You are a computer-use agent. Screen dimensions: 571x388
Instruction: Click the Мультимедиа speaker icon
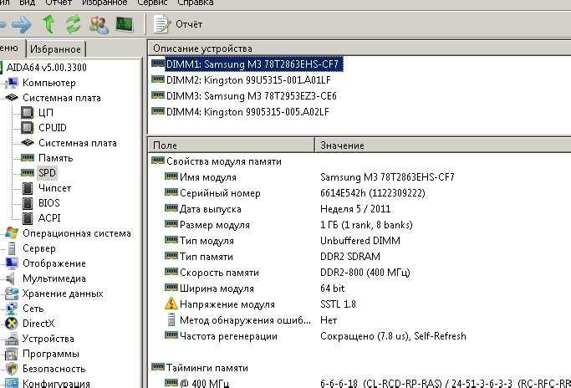click(11, 278)
